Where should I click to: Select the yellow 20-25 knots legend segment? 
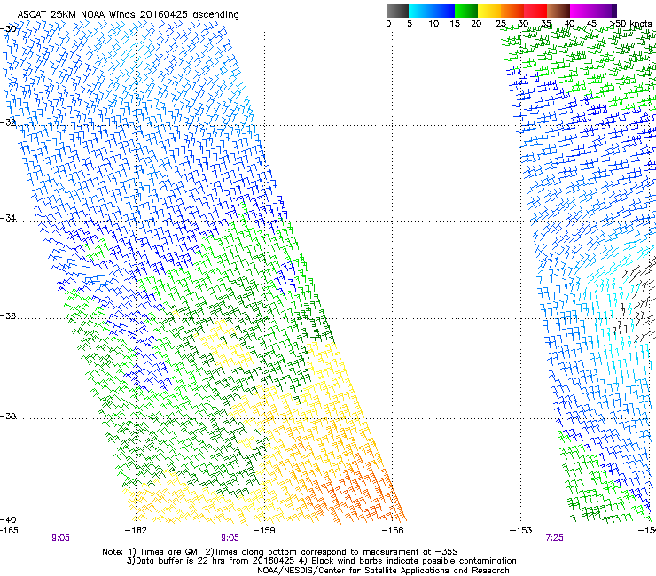(x=488, y=11)
